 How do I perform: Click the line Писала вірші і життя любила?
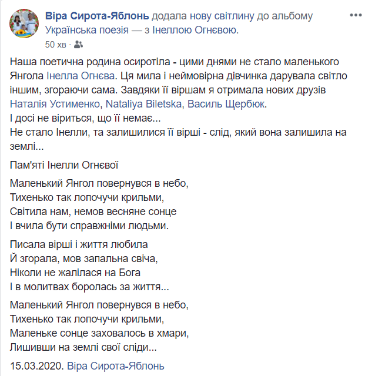79,244
